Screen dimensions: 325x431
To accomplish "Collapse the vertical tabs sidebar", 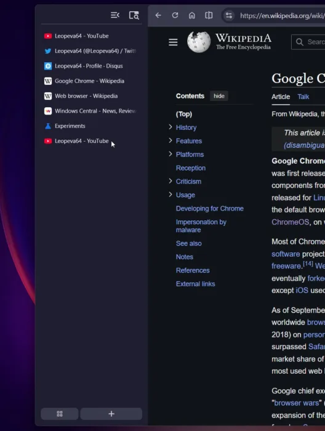I will [115, 15].
